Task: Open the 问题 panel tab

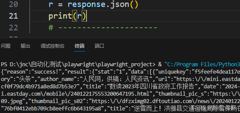Action: coord(6,46)
